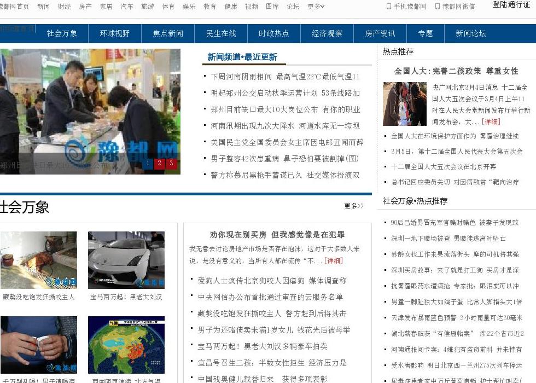536x383 pixels.
Task: Open 视频 in the top navigation
Action: tap(252, 6)
